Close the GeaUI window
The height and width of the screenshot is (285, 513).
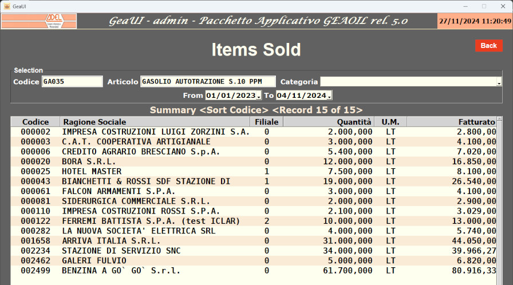(x=503, y=6)
